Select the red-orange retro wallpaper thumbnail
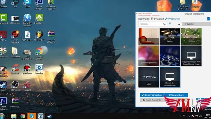 [x=149, y=36]
